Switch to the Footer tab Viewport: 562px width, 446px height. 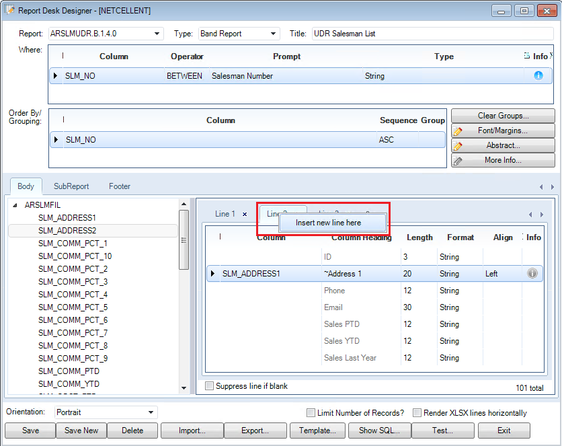pos(120,186)
